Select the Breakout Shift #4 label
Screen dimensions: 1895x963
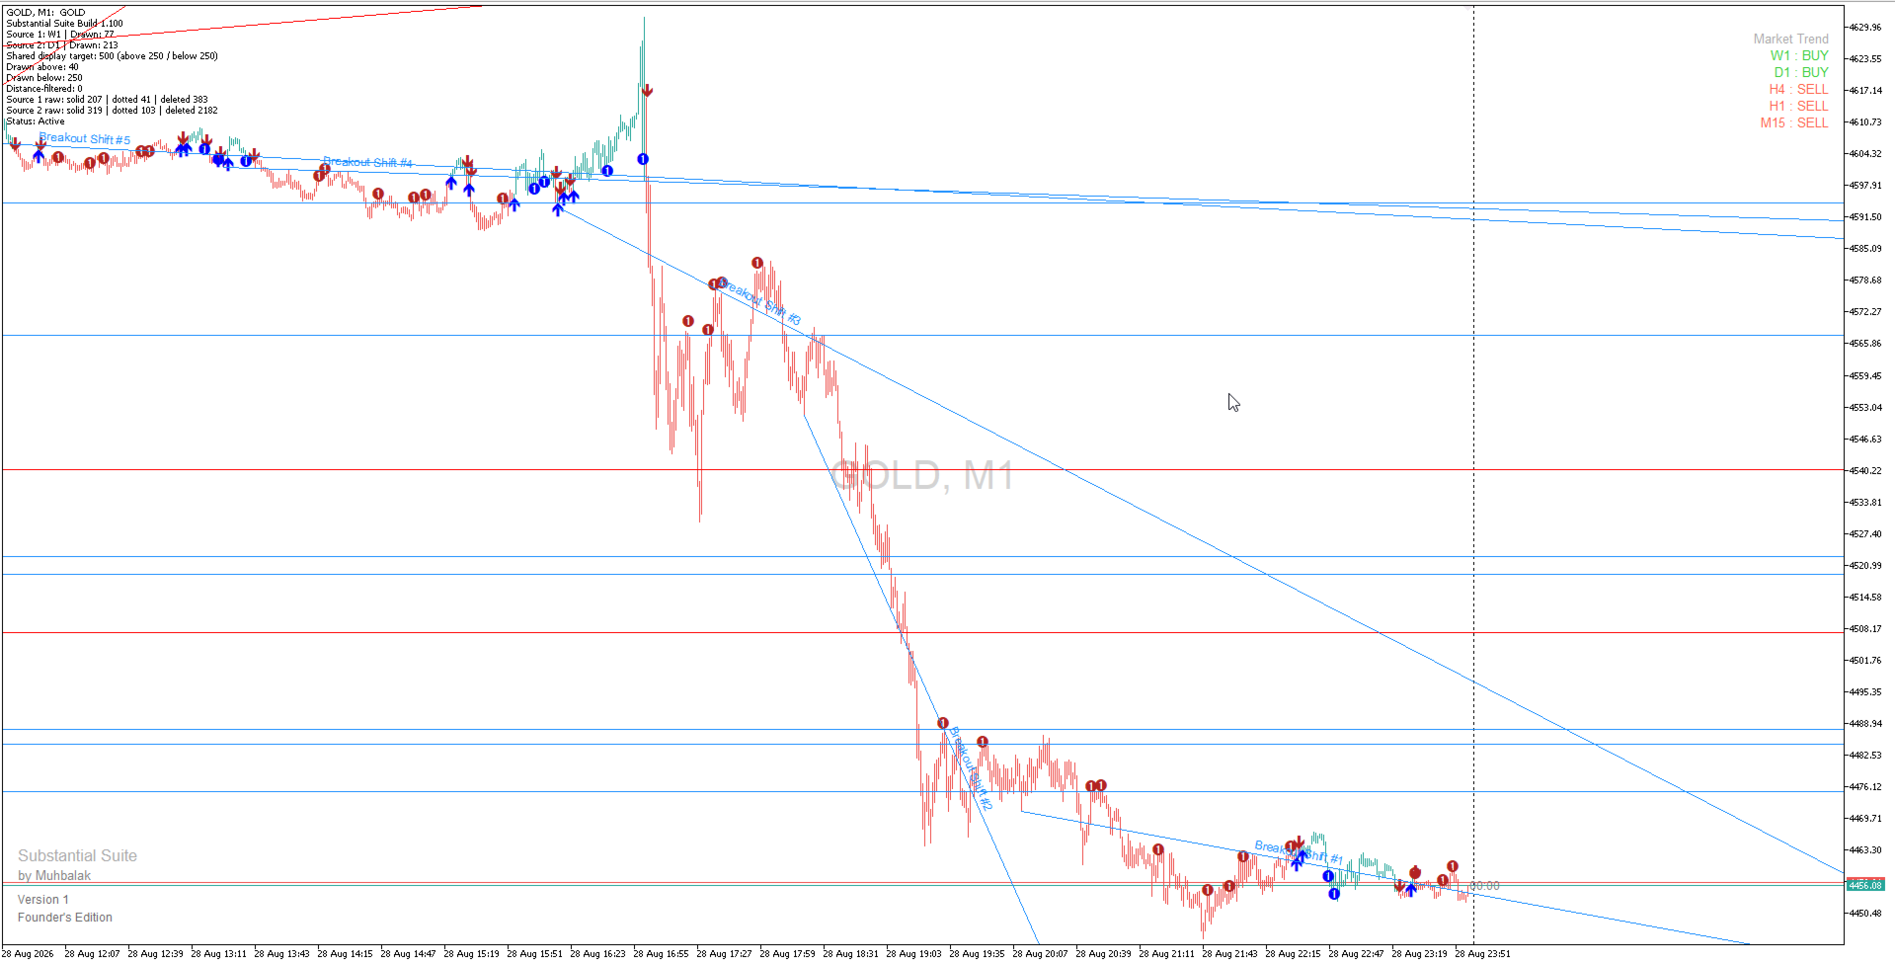tap(368, 162)
